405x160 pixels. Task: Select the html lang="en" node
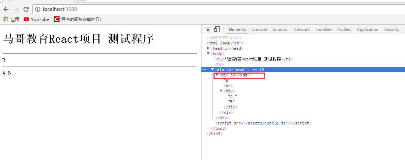pos(225,43)
